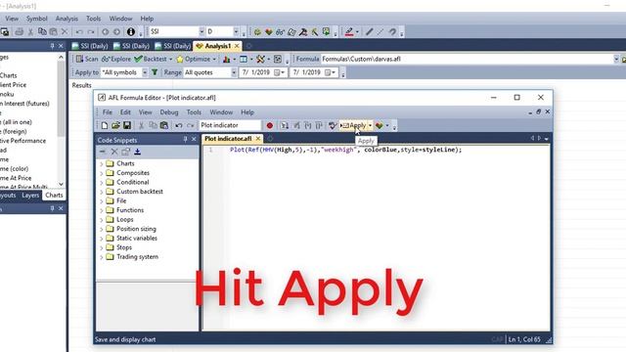Open dropdown next to Send to Analysis icon
This screenshot has width=626, height=352.
(x=387, y=125)
